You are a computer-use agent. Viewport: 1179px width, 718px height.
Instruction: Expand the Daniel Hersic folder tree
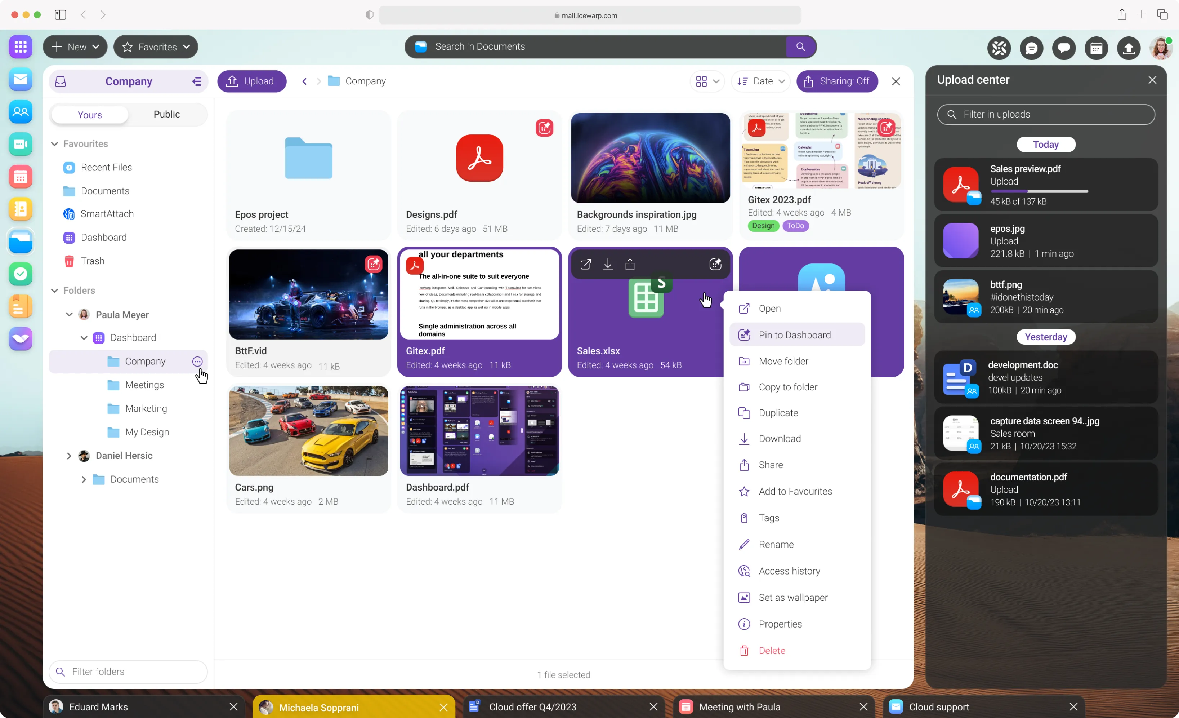tap(69, 456)
